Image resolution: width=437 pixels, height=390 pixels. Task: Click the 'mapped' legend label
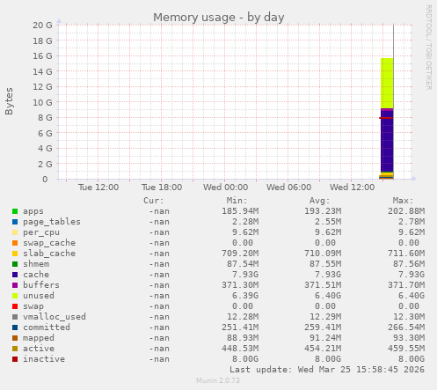point(39,338)
